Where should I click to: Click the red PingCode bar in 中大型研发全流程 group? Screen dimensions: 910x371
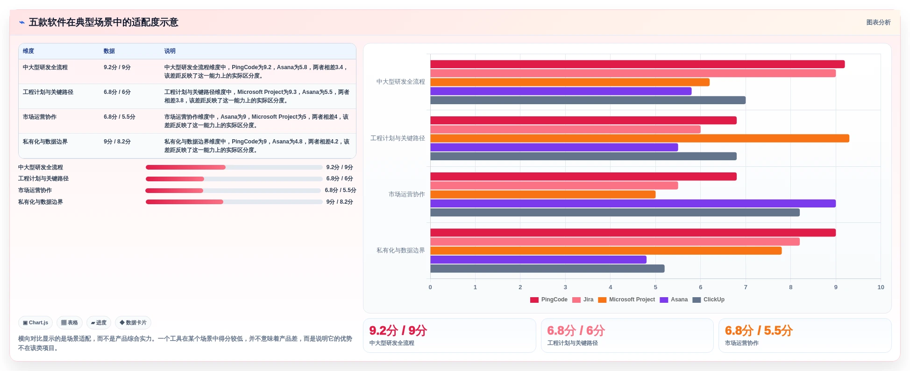[637, 64]
